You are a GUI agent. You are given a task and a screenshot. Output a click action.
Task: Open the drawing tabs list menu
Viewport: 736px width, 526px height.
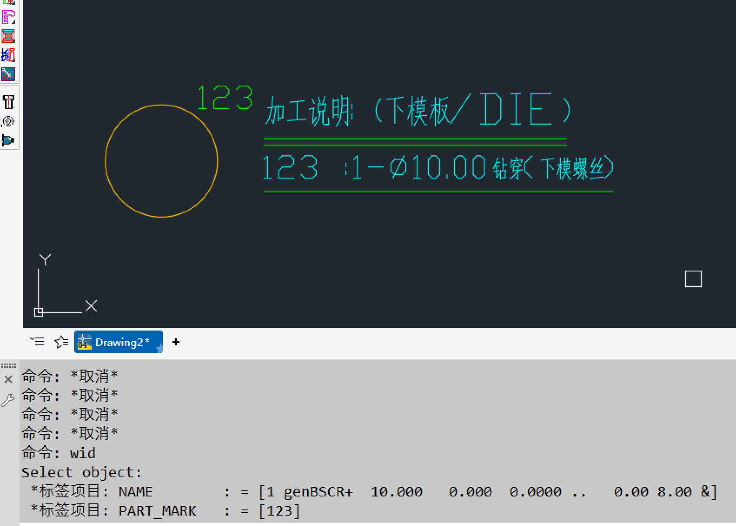point(37,342)
